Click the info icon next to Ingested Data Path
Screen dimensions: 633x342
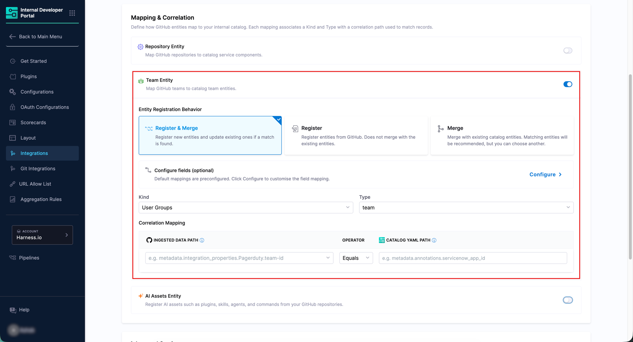pos(202,240)
